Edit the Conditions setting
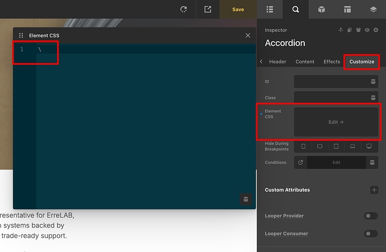 (x=336, y=162)
